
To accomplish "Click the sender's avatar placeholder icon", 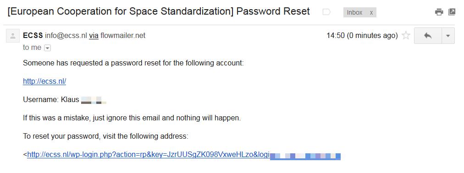I will coord(13,36).
